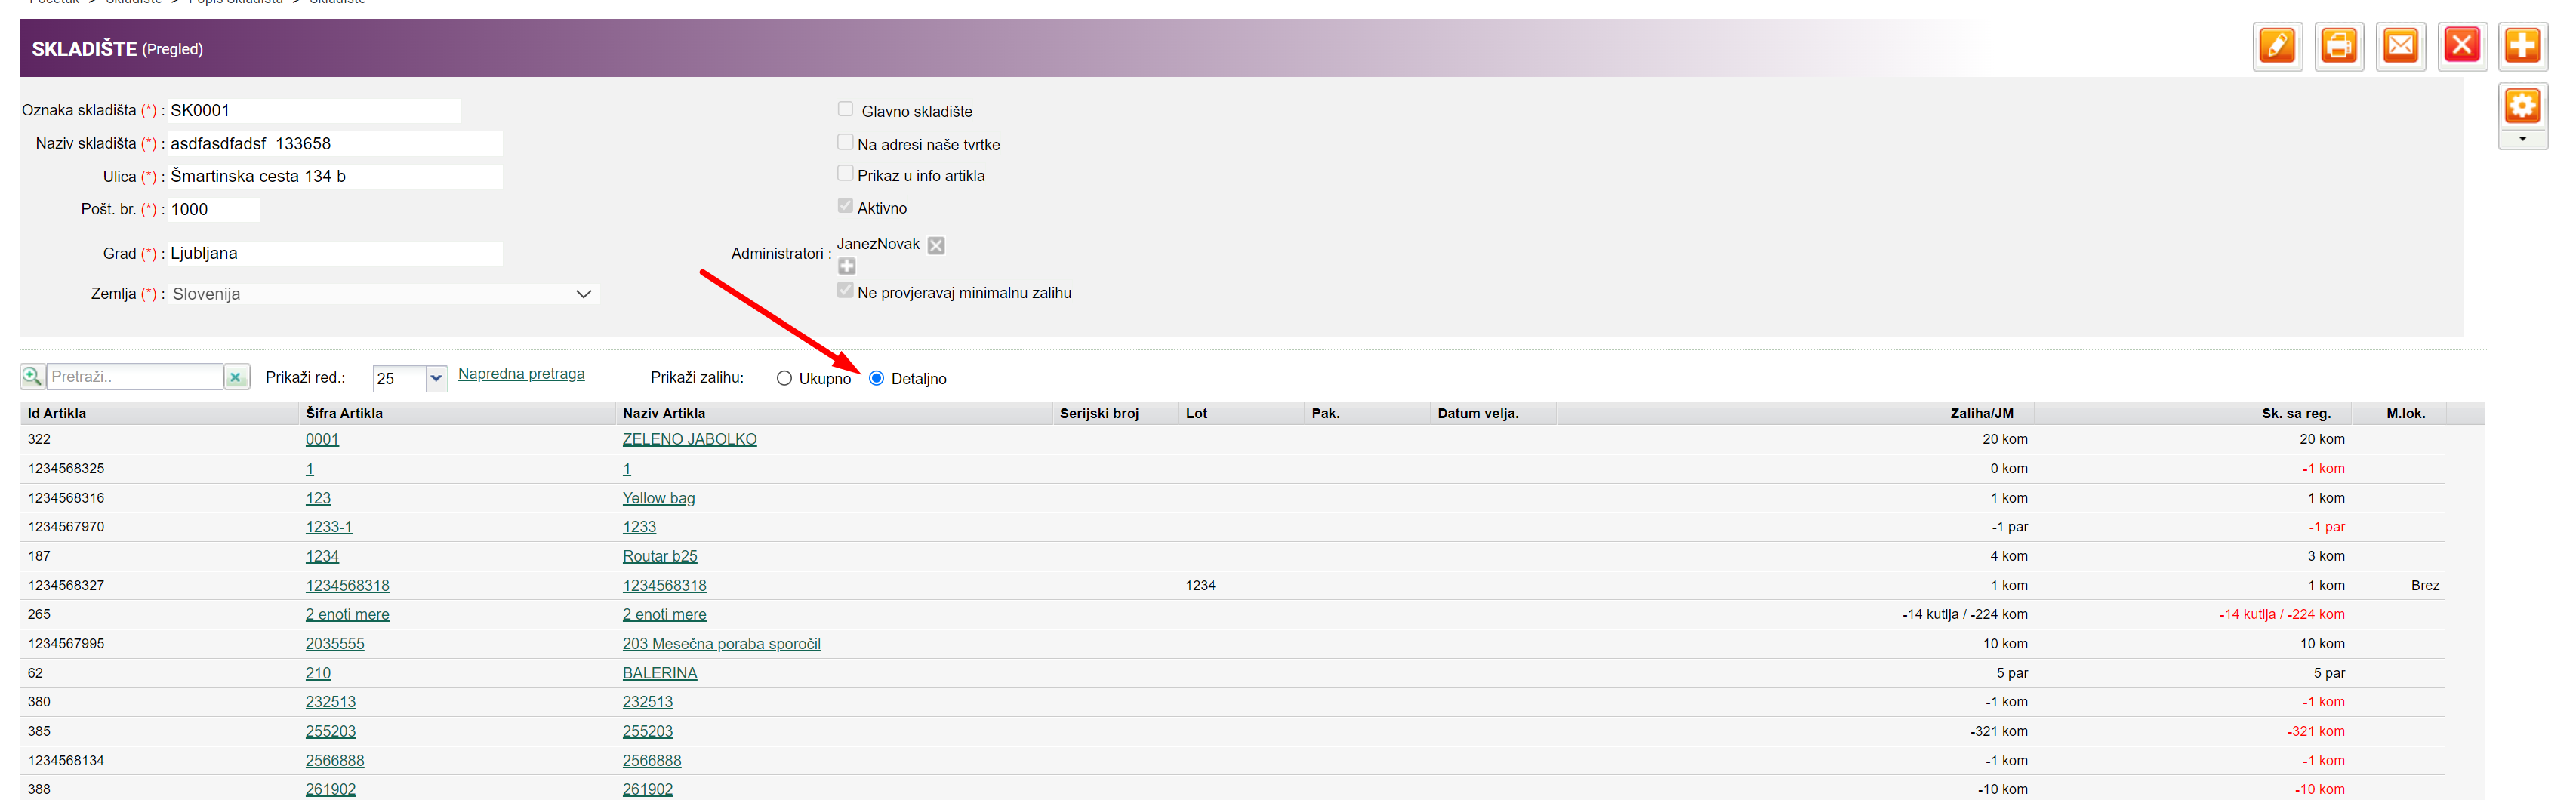The width and height of the screenshot is (2576, 800).
Task: Sort by Datum velja. column header
Action: click(1478, 413)
